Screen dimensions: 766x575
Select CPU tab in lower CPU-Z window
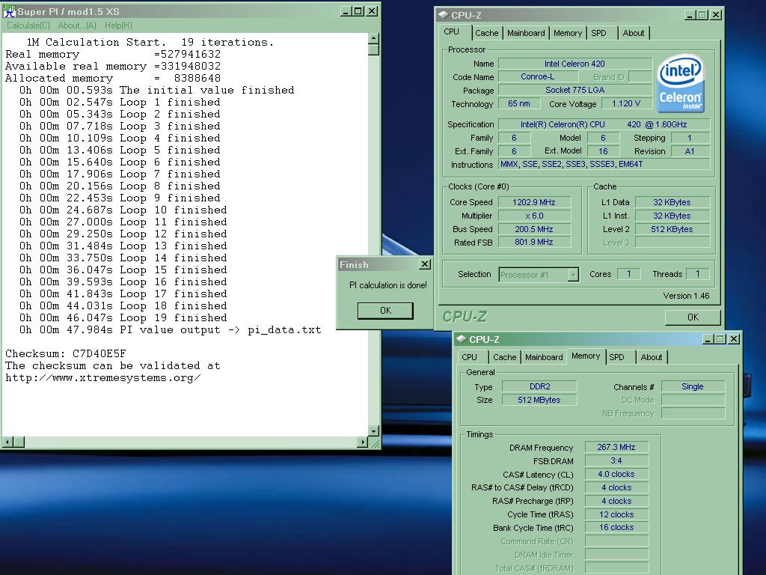[x=469, y=357]
